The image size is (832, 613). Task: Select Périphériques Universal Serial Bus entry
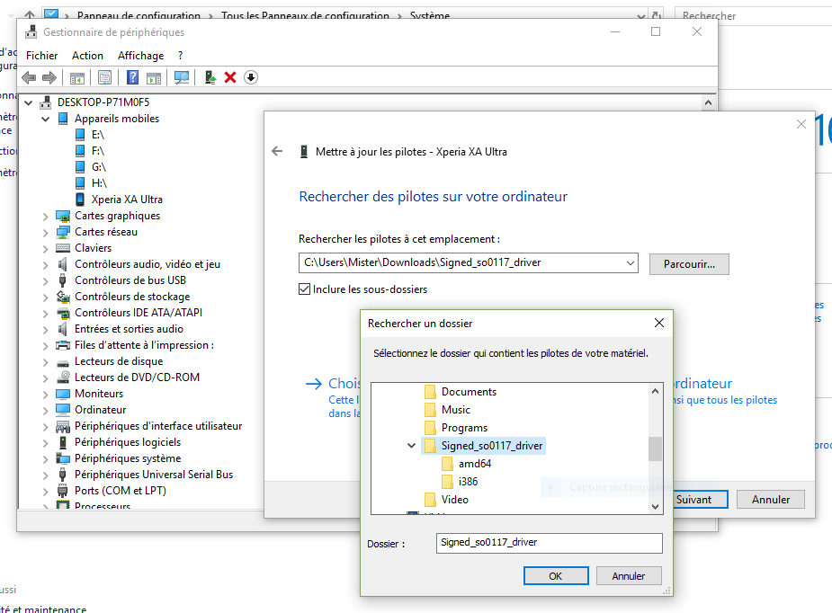point(154,475)
